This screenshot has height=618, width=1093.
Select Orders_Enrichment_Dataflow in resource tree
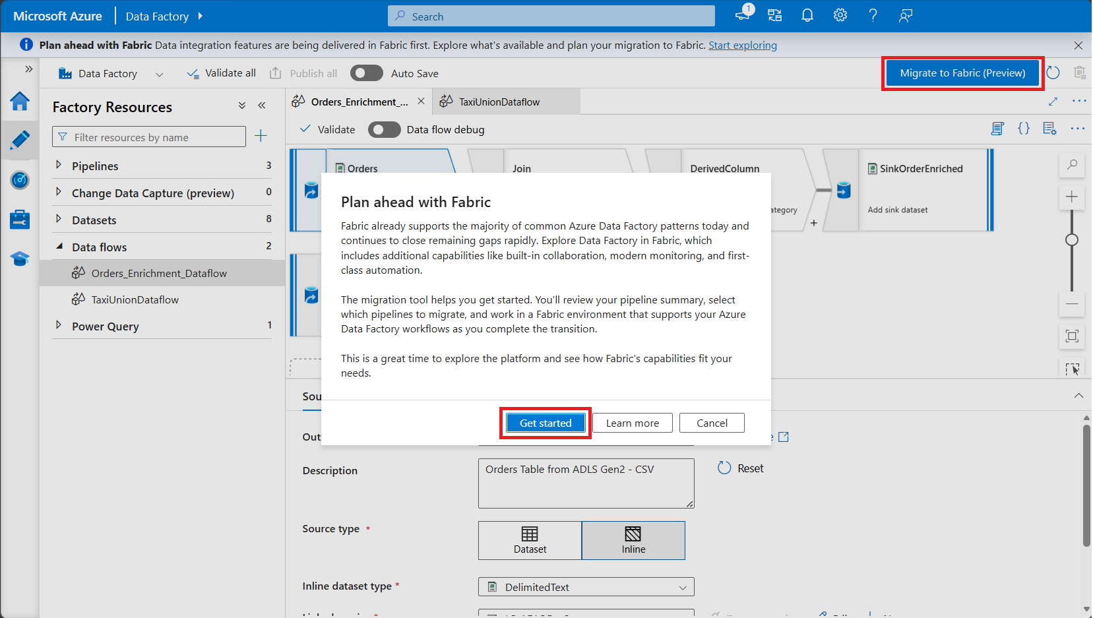point(162,273)
